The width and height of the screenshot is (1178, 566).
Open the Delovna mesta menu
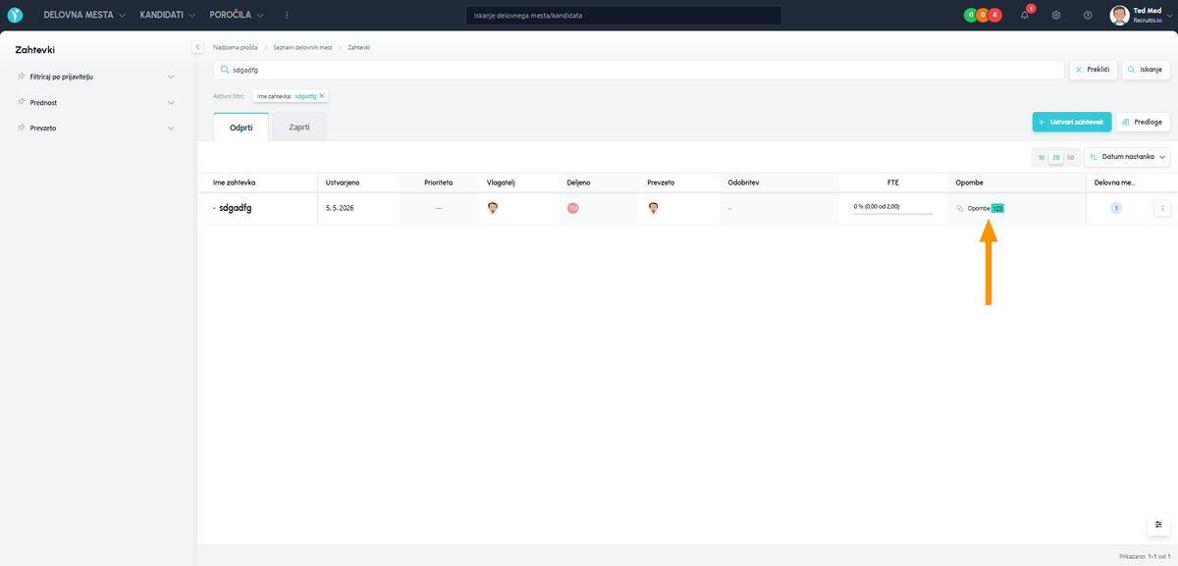(84, 16)
